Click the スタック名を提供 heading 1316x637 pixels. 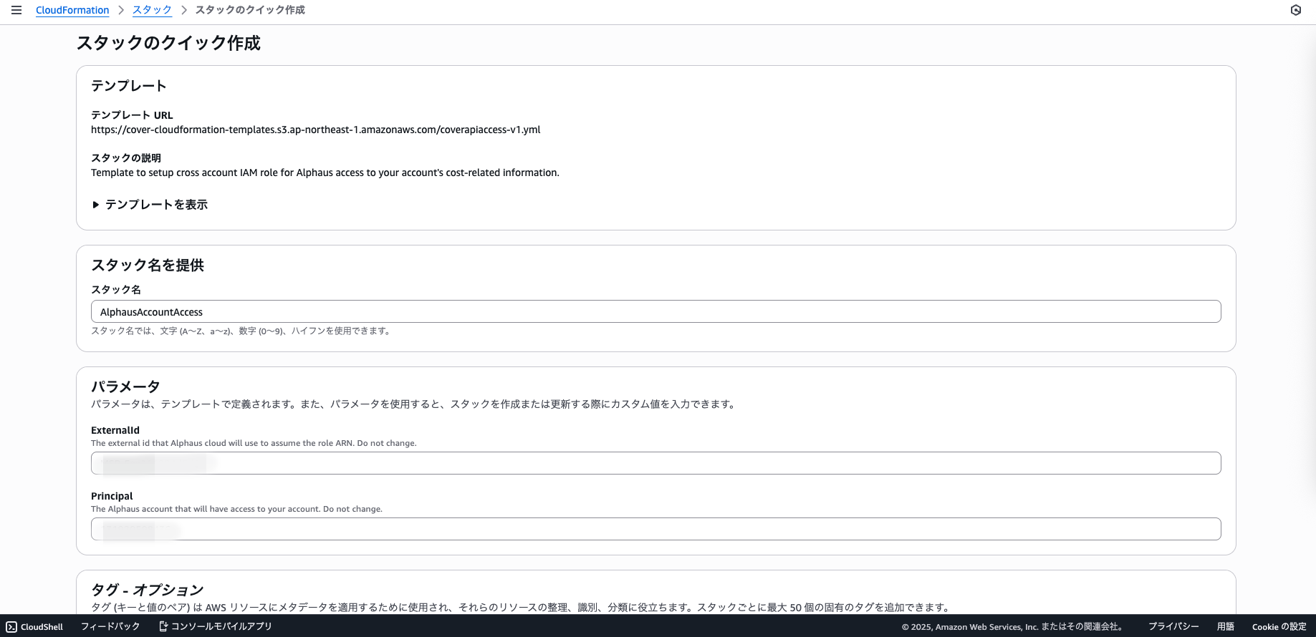[x=148, y=265]
